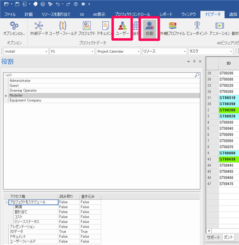
Task: Select the Administrator role
Action: 104,81
